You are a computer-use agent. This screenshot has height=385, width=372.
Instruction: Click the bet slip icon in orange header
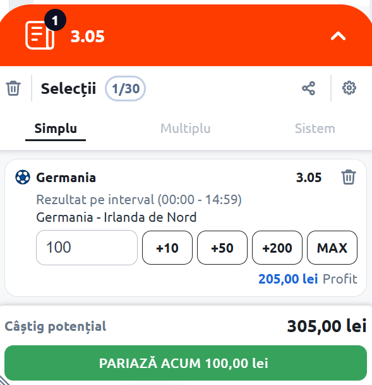[x=40, y=35]
